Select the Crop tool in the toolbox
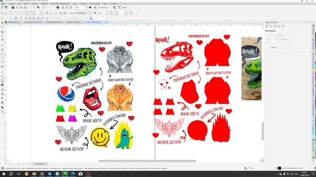The width and height of the screenshot is (316, 177). point(2,31)
